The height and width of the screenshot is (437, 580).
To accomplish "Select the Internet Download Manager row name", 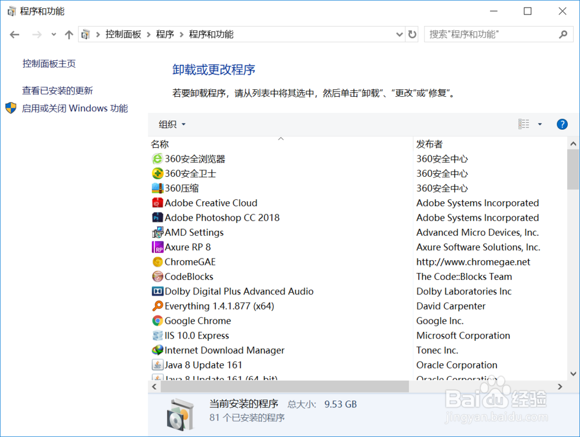I will [224, 350].
